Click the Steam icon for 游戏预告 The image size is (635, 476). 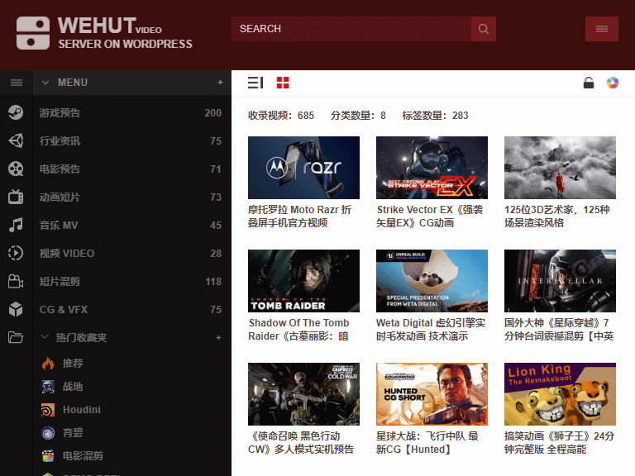click(16, 112)
